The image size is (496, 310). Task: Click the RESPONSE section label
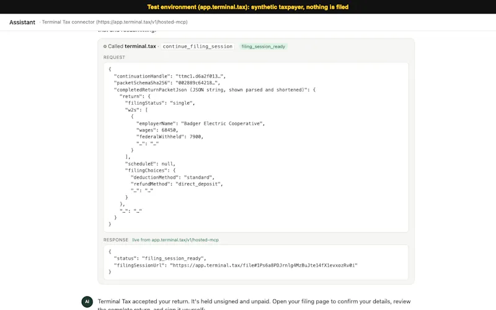click(x=116, y=240)
